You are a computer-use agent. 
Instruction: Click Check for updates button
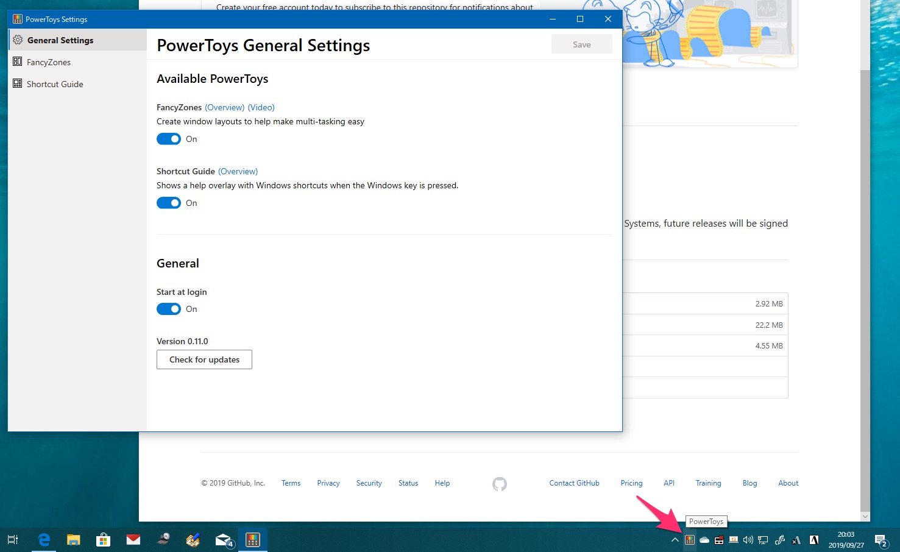click(204, 359)
